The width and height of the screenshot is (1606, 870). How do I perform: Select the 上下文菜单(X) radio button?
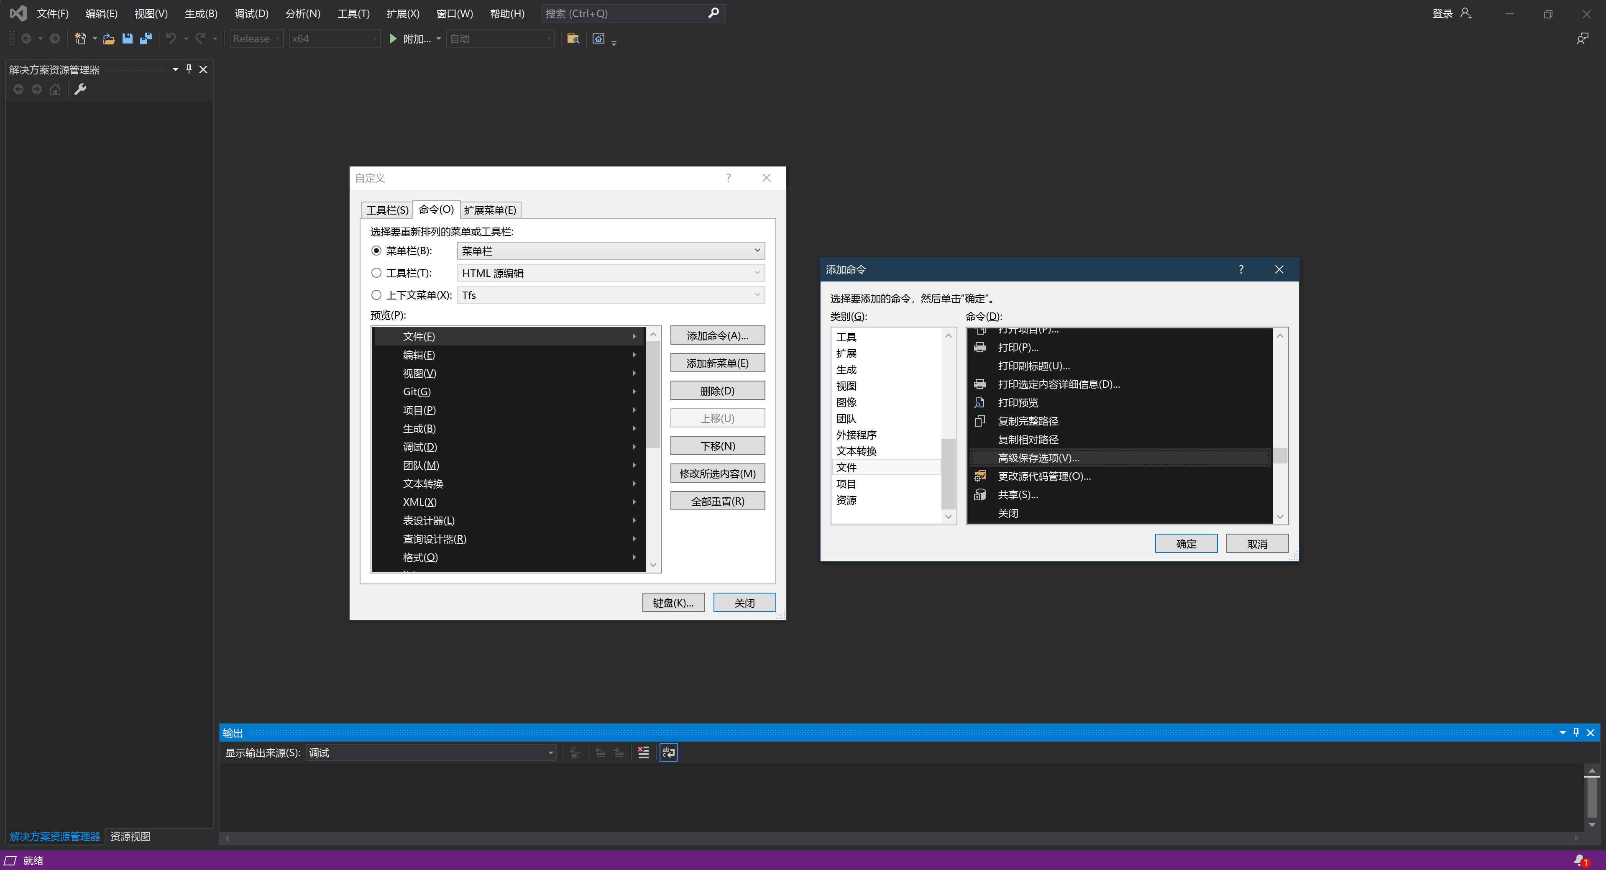(376, 295)
